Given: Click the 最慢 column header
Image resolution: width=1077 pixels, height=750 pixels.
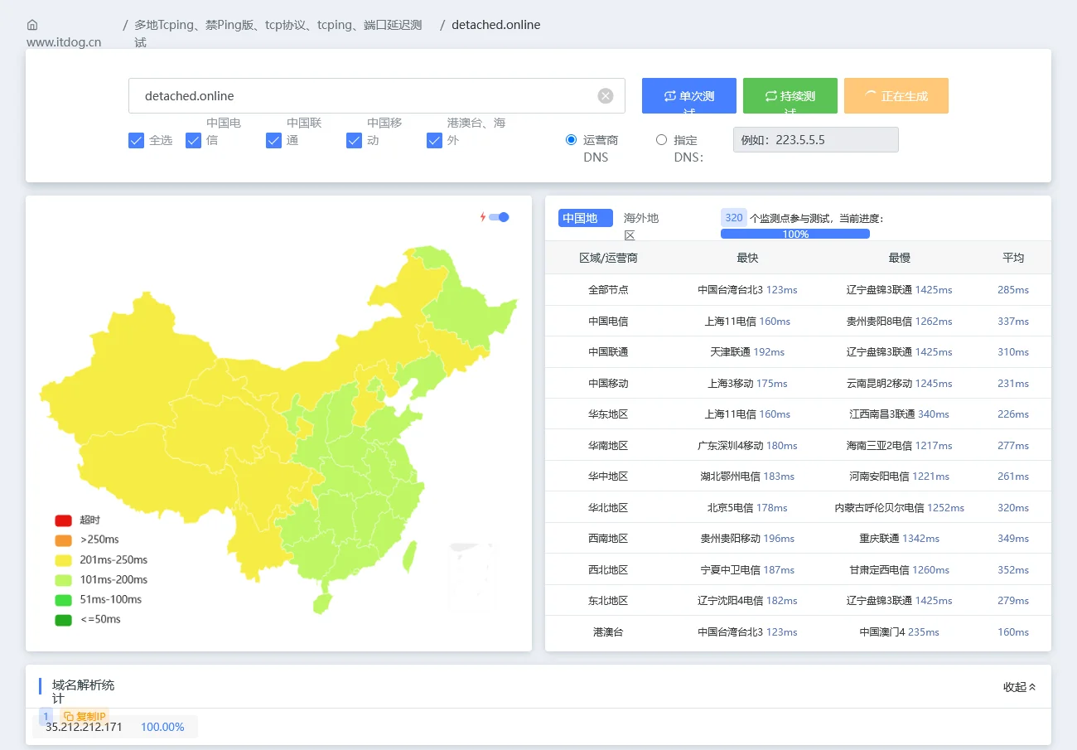Looking at the screenshot, I should pyautogui.click(x=900, y=258).
